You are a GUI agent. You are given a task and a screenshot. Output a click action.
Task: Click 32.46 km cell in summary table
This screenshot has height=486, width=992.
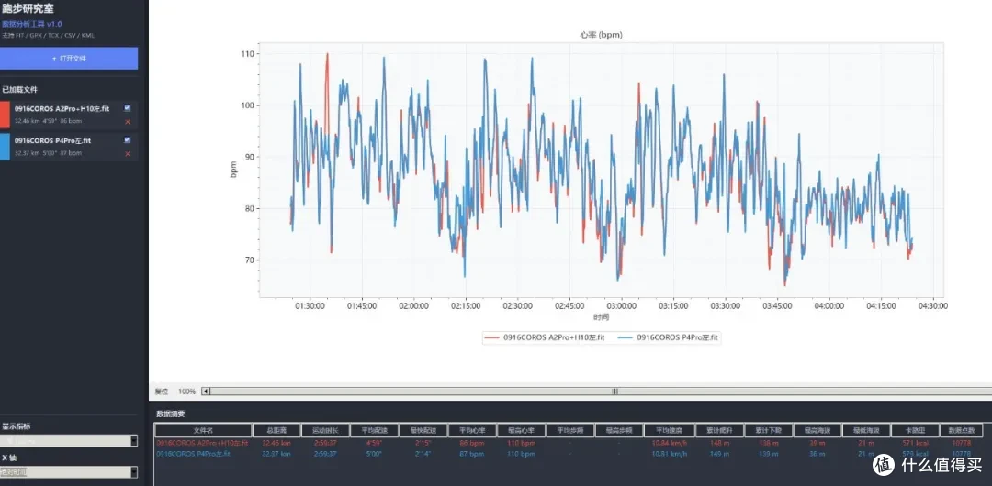coord(276,444)
